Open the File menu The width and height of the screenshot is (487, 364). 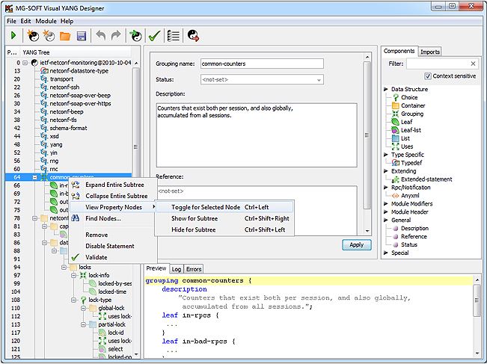[11, 21]
